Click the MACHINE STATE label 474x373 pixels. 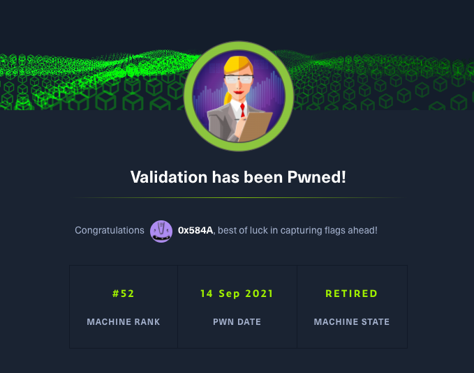(x=352, y=322)
